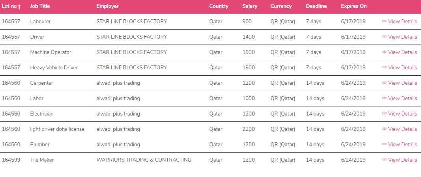Sort by Expires On column header
This screenshot has height=177, width=421.
(x=354, y=6)
